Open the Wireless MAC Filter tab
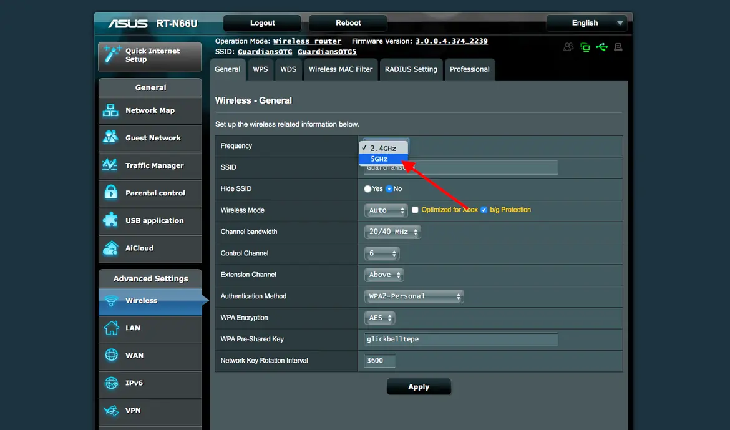 (340, 69)
